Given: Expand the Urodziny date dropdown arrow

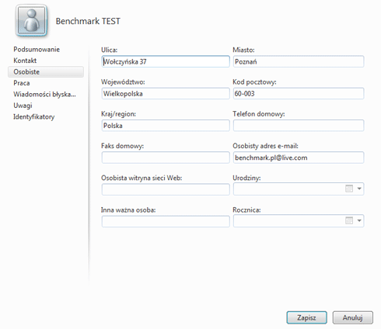Looking at the screenshot, I should click(x=359, y=189).
